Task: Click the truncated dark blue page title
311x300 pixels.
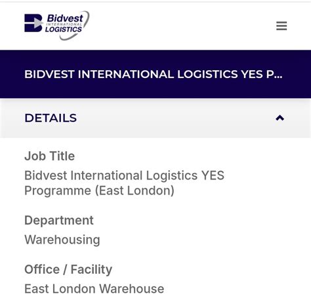Action: [x=154, y=74]
